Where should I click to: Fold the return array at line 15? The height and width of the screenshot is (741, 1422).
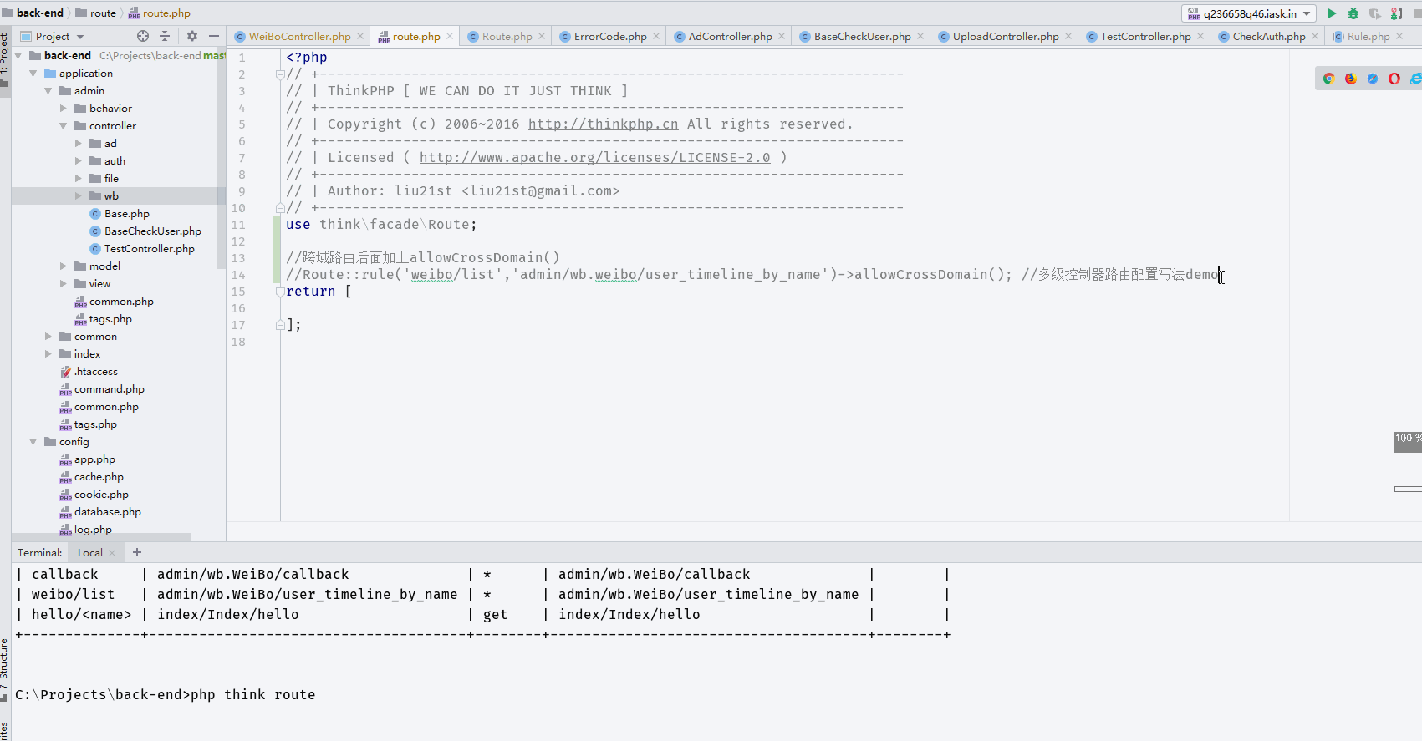[280, 292]
